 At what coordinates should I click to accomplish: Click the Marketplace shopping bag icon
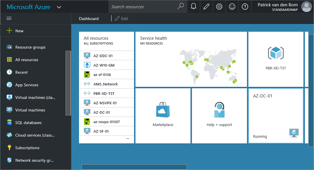[x=163, y=110]
